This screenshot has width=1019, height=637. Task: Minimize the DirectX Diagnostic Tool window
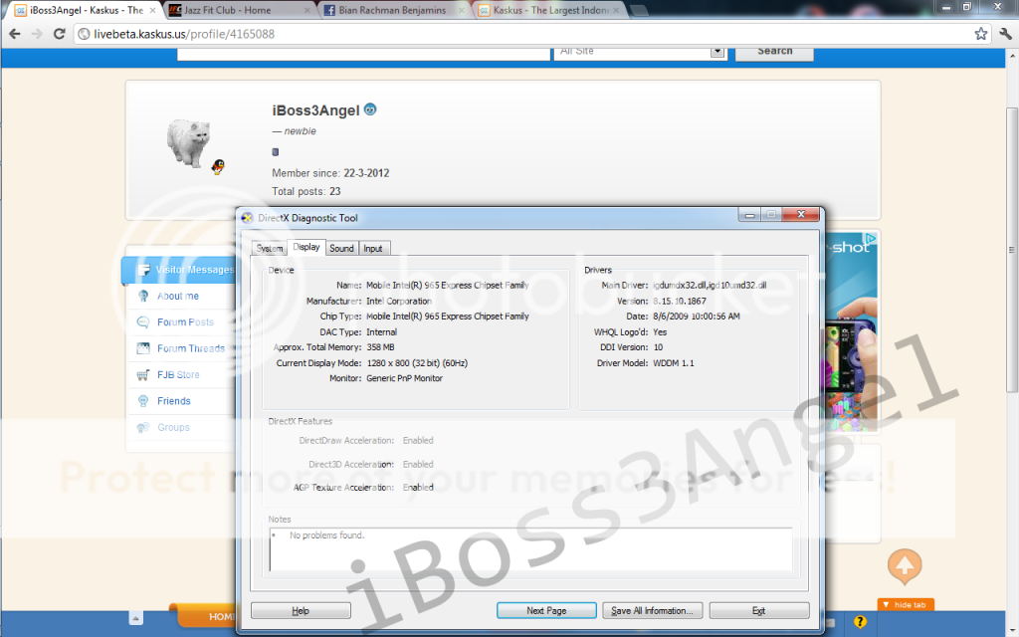pos(749,215)
